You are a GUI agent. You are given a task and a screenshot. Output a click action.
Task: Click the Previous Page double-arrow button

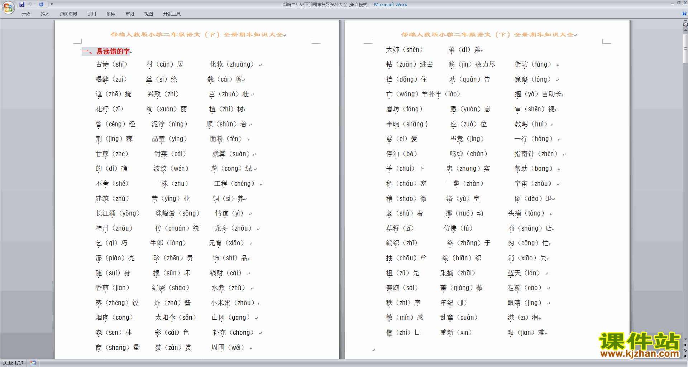tap(685, 345)
